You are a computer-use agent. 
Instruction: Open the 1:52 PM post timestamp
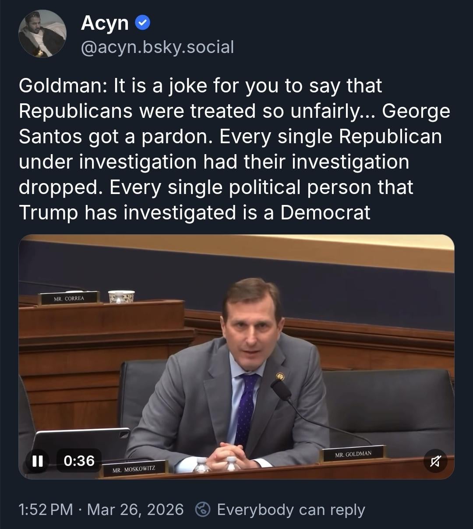[x=46, y=510]
